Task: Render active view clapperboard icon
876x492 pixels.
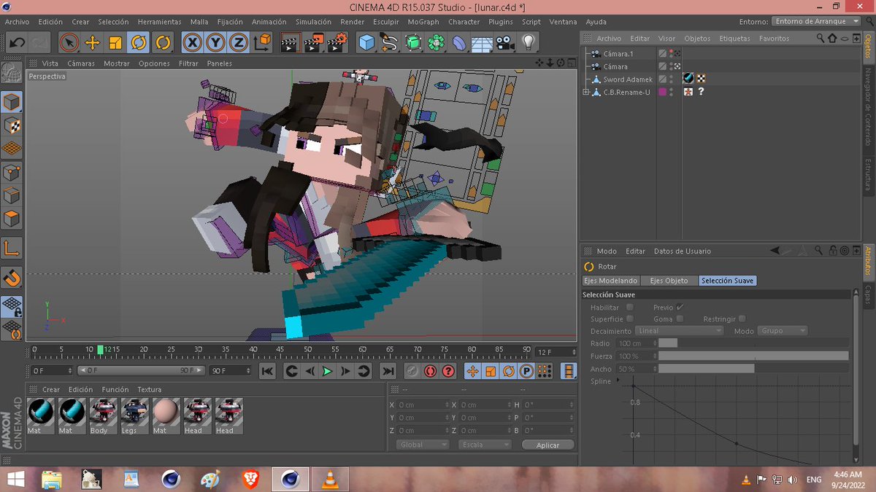Action: (291, 42)
